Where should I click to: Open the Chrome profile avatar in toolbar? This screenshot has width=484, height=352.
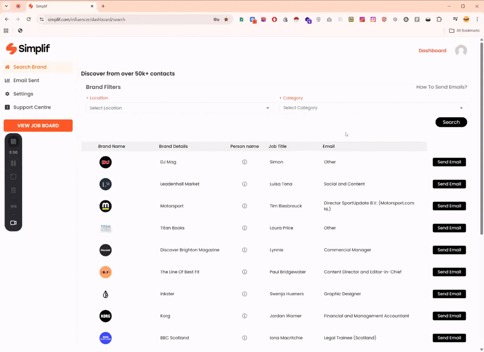pyautogui.click(x=466, y=19)
